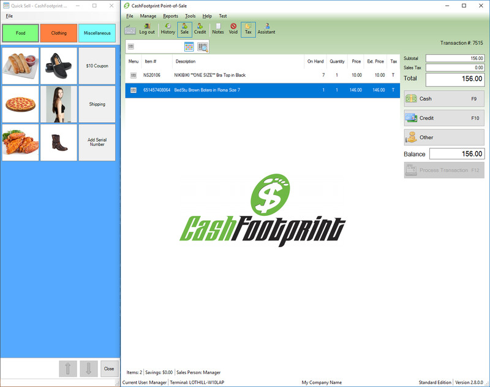Apply the $10 Coupon button
490x387 pixels.
97,66
